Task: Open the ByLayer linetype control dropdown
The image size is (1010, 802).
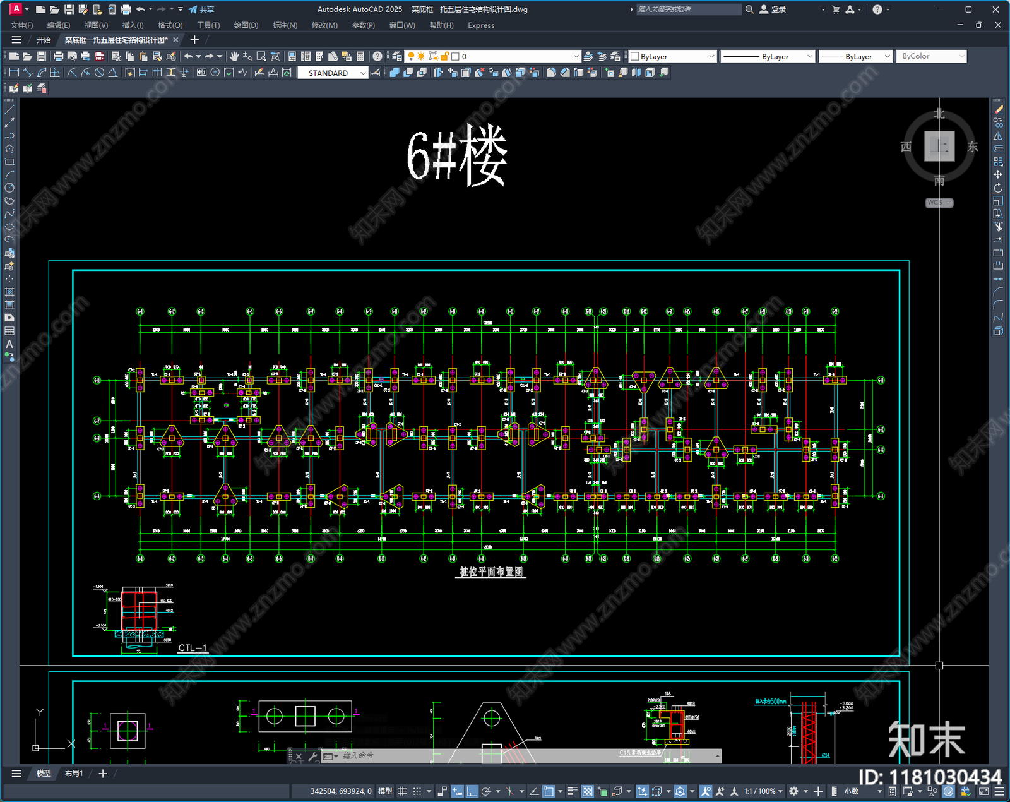Action: (768, 56)
